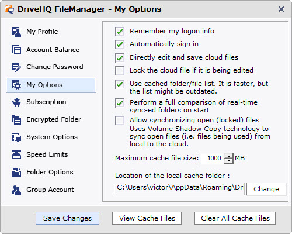Select the My Options sidebar entry
Viewport: 292px width, 234px height.
click(51, 85)
